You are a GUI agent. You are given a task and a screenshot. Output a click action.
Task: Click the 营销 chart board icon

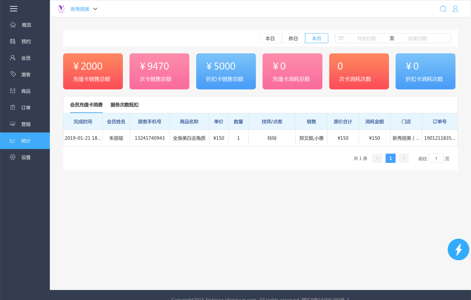(x=13, y=124)
